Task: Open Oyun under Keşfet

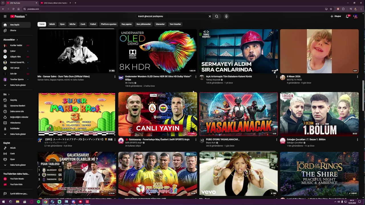Action: [x=17, y=159]
